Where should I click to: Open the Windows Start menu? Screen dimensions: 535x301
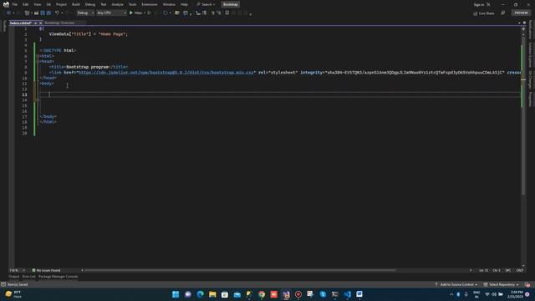click(x=176, y=294)
